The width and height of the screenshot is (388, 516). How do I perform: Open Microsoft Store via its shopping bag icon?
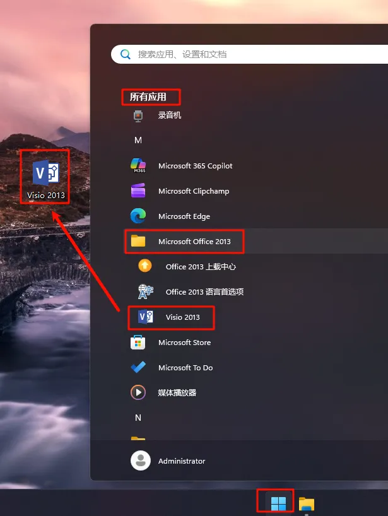138,343
